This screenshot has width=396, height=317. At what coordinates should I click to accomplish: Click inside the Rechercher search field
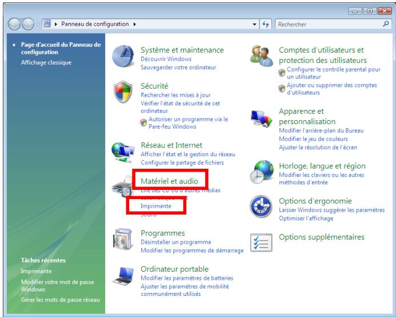[x=326, y=25]
